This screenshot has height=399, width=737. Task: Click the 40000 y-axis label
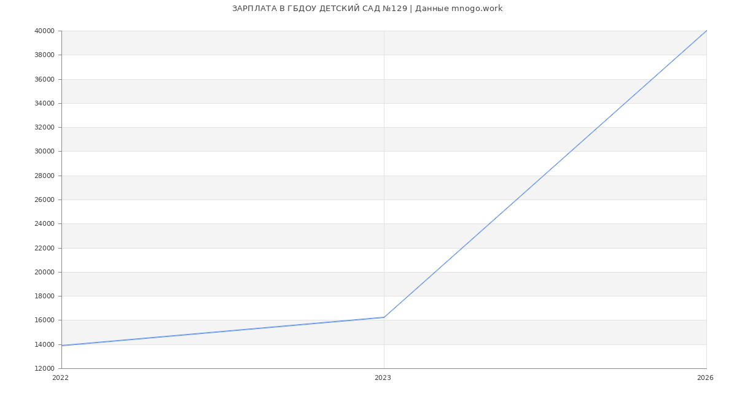coord(45,31)
